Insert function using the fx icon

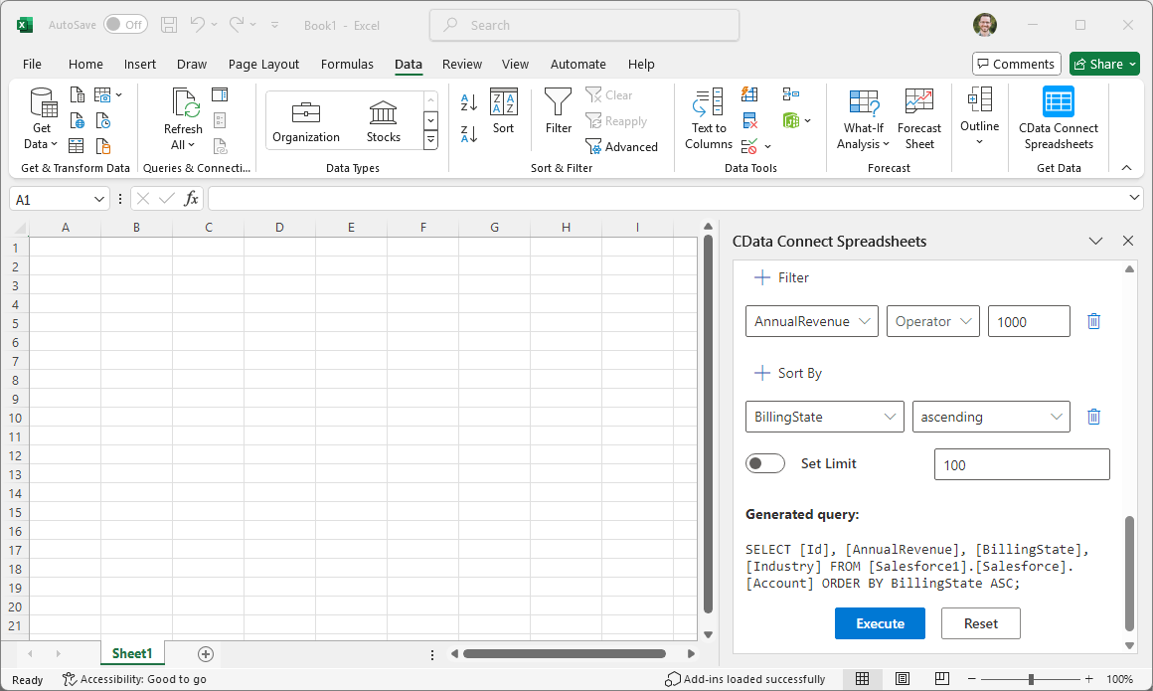coord(191,199)
